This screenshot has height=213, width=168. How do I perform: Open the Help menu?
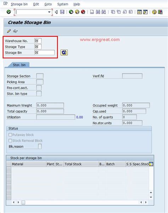[77, 4]
